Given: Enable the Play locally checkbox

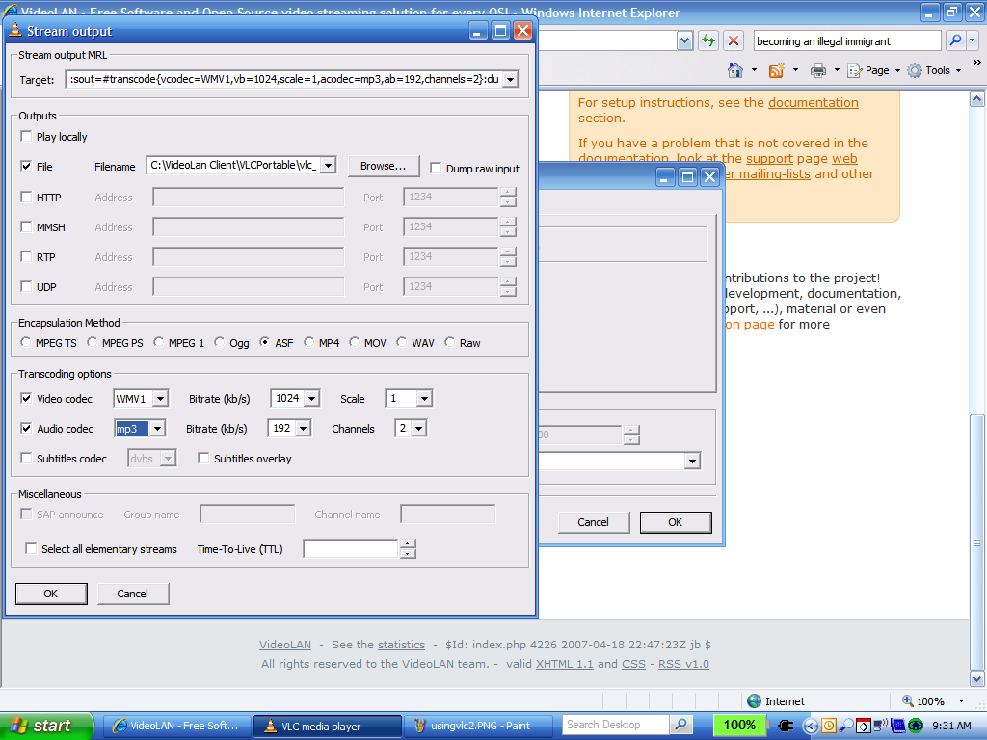Looking at the screenshot, I should tap(26, 137).
